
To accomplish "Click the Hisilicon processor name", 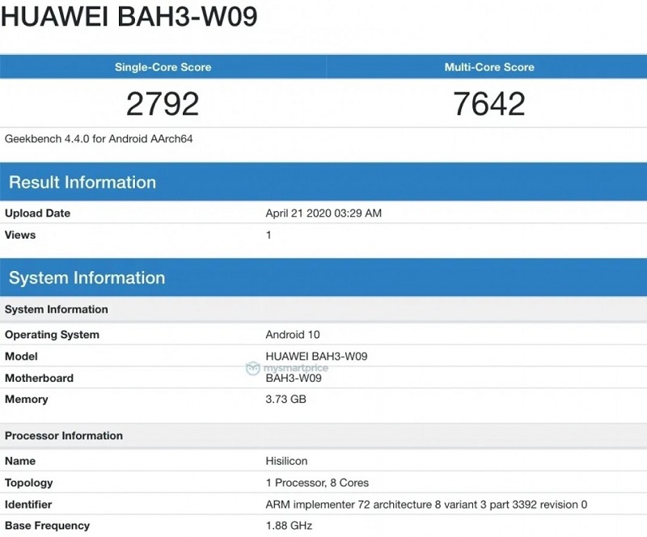I will [285, 460].
